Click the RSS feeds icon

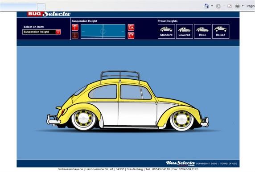218,6
